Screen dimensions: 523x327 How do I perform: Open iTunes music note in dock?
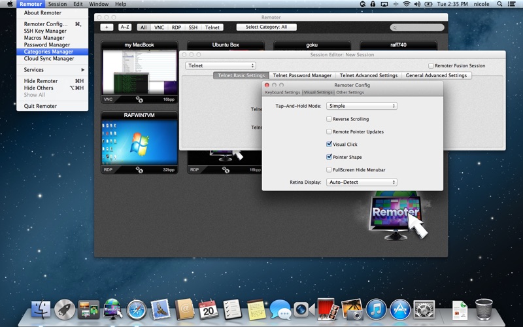376,309
